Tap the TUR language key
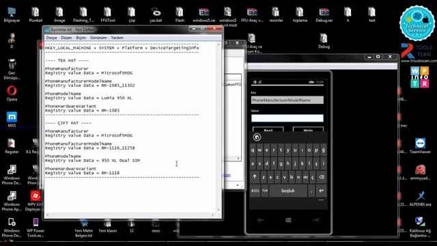This screenshot has width=437, height=246. coord(265,191)
